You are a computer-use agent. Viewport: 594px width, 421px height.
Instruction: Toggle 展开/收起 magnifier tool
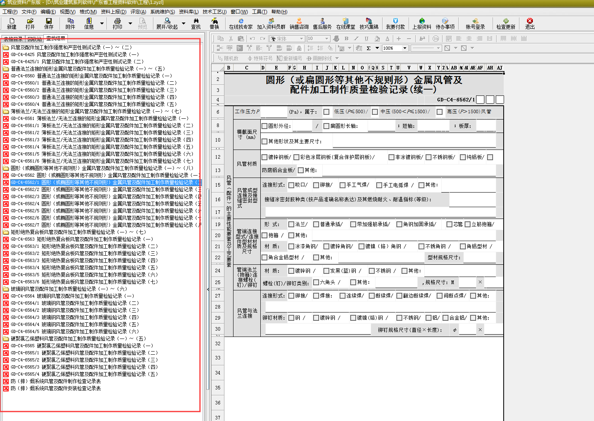point(167,23)
